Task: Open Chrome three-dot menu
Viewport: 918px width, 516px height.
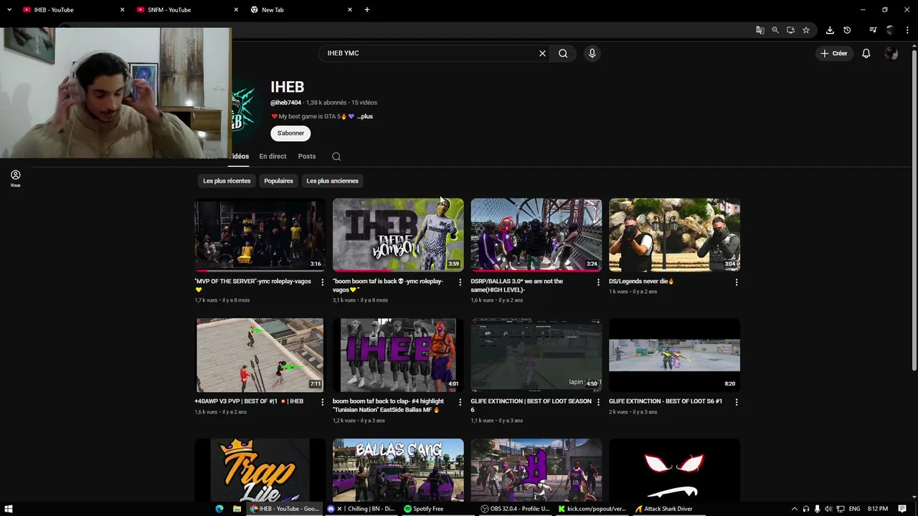Action: tap(907, 30)
